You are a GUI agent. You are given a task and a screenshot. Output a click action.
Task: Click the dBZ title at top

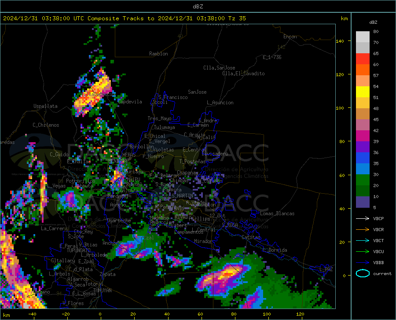click(x=198, y=7)
